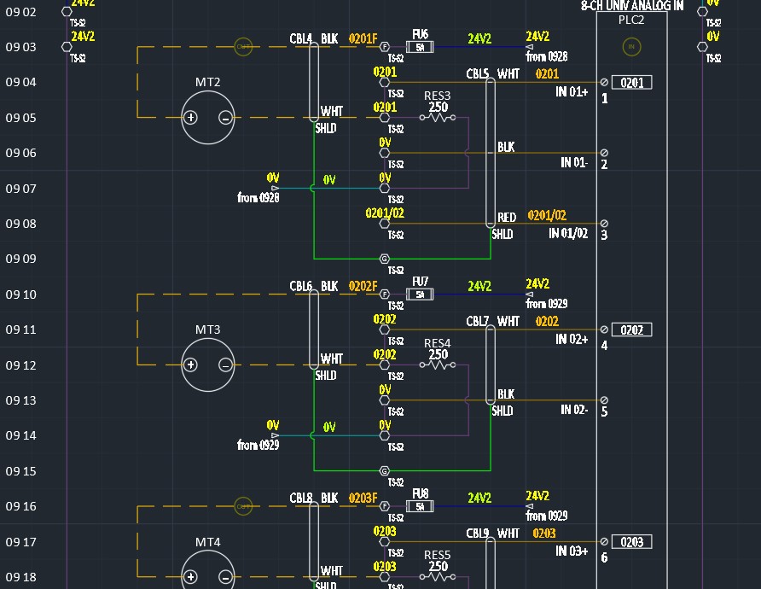Select the FU7 fuse symbol
Viewport: 761px width, 589px height.
[420, 294]
